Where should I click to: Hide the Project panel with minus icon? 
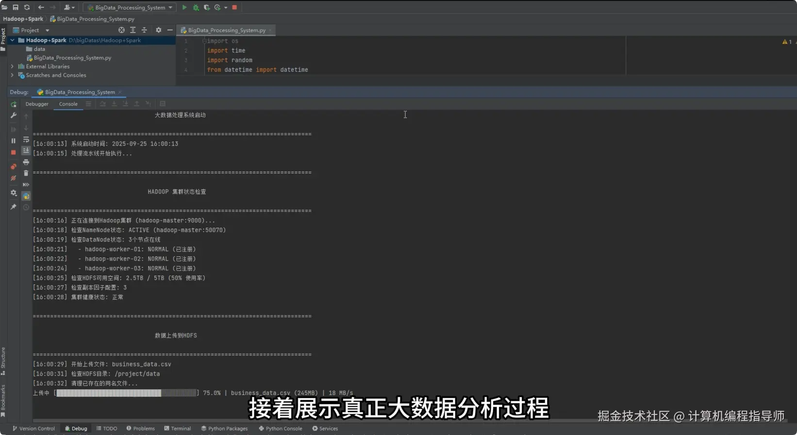coord(170,30)
